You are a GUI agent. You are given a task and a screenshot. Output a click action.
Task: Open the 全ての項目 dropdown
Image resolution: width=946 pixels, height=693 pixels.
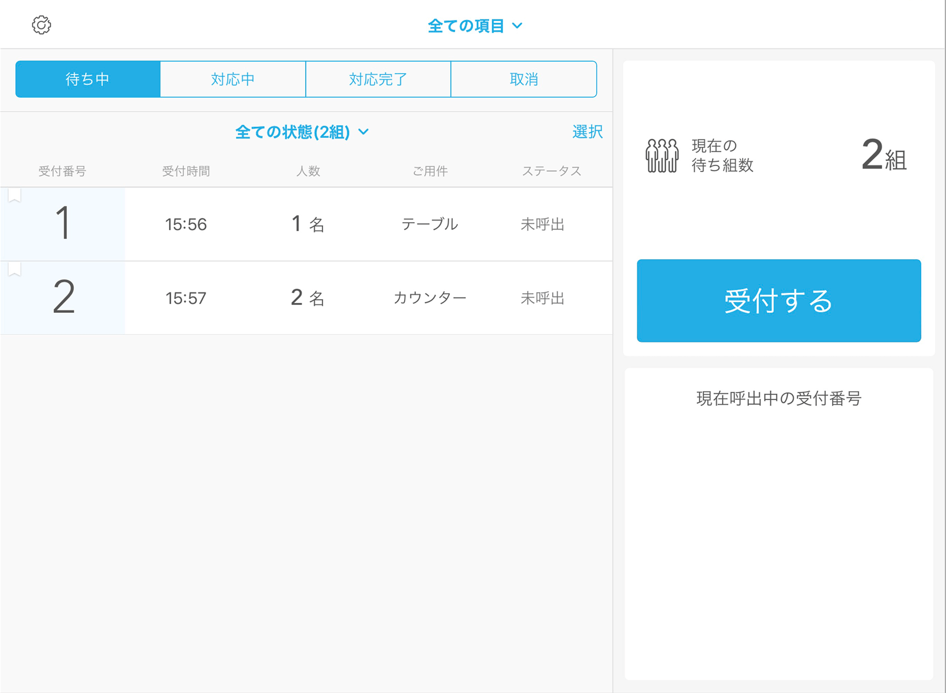[x=475, y=26]
